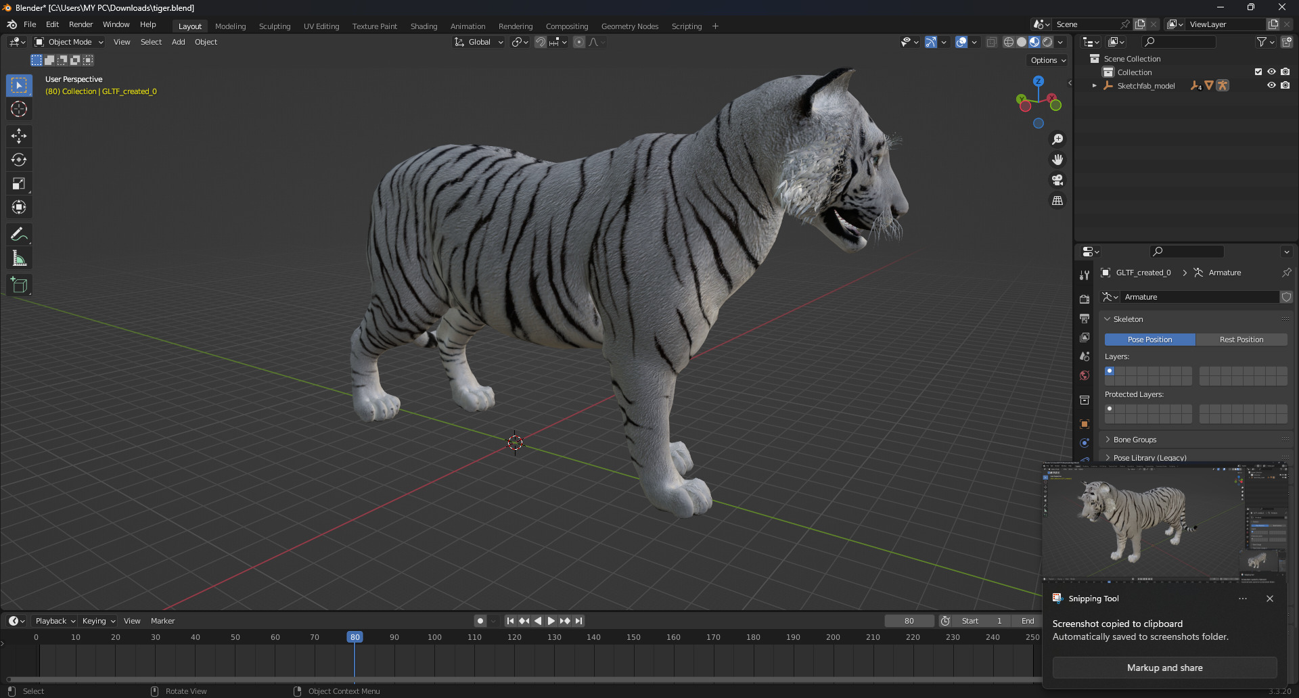Open the Object properties tab
Screen dimensions: 1299x698
[x=1085, y=424]
